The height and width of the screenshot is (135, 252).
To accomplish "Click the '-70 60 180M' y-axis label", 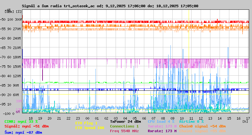I will tap(10, 57).
